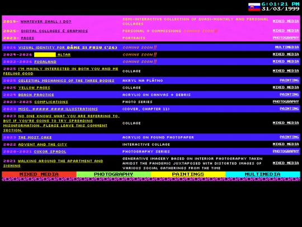Image resolution: width=302 pixels, height=227 pixels.
Task: Click Mixed Media tag in the Fugaland row
Action: pyautogui.click(x=286, y=62)
